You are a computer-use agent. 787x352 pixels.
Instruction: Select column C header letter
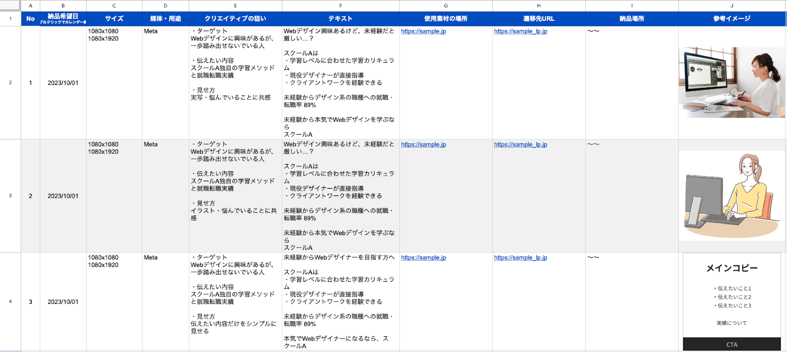point(114,5)
